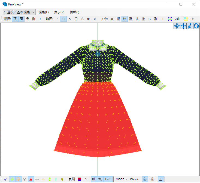Toggle gray hatch normals display icon
This screenshot has width=200, height=183.
(37, 179)
